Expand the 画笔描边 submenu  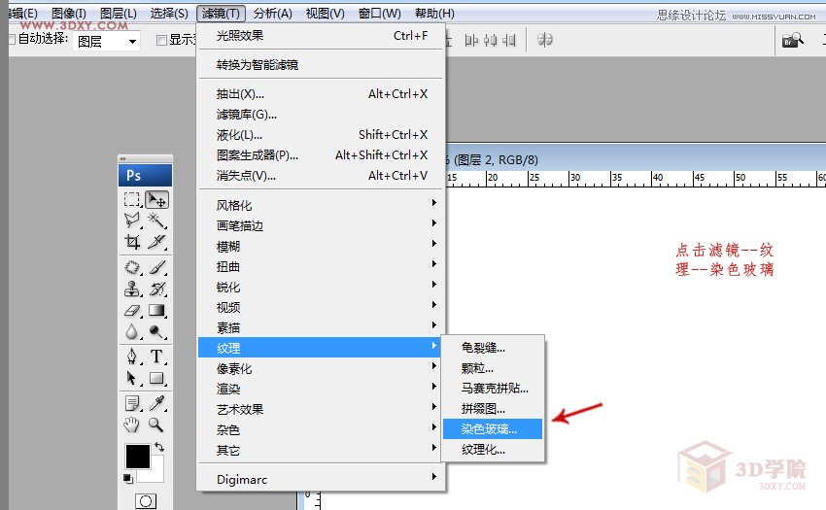[x=322, y=225]
